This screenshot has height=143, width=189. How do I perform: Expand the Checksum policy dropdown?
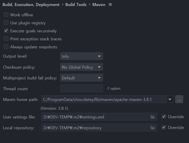[x=81, y=67]
